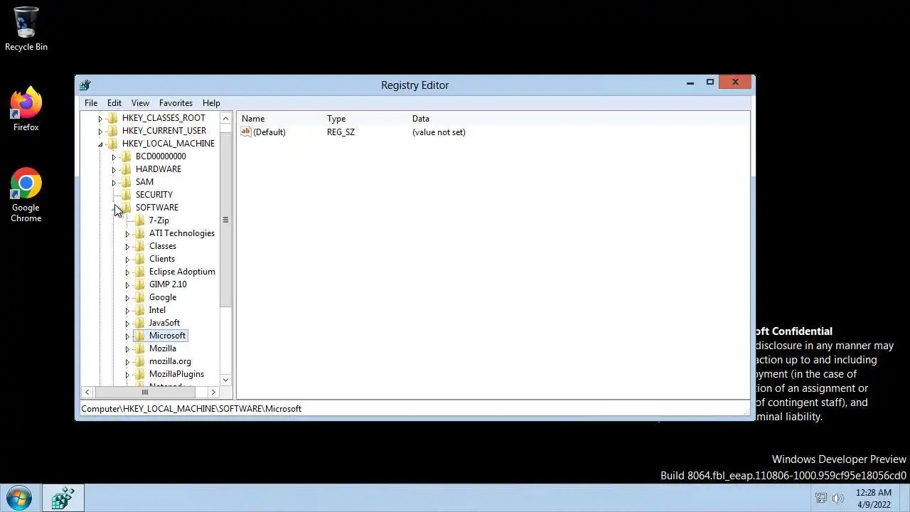Click the Google key folder icon
This screenshot has width=910, height=512.
pyautogui.click(x=139, y=297)
